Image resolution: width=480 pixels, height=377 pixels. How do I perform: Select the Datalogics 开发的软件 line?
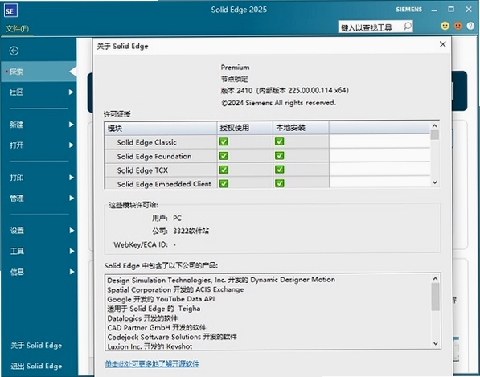pyautogui.click(x=142, y=318)
